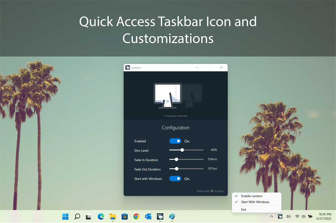Image resolution: width=336 pixels, height=223 pixels.
Task: Click the Lantern title bar app icon
Action: click(x=128, y=67)
